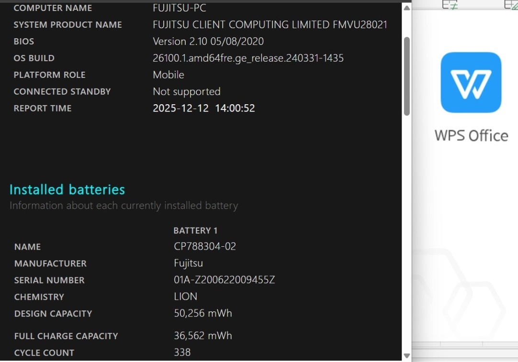Click the FULL CHARGE CAPACITY label
The height and width of the screenshot is (362, 518).
click(x=66, y=336)
